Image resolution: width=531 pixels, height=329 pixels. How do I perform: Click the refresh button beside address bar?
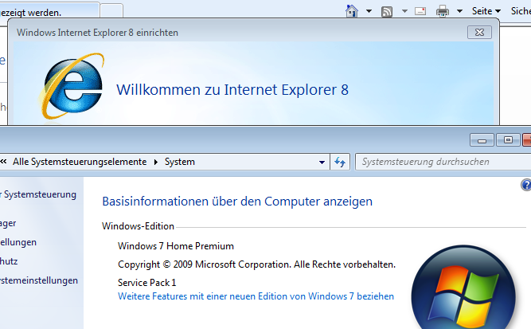pos(340,162)
